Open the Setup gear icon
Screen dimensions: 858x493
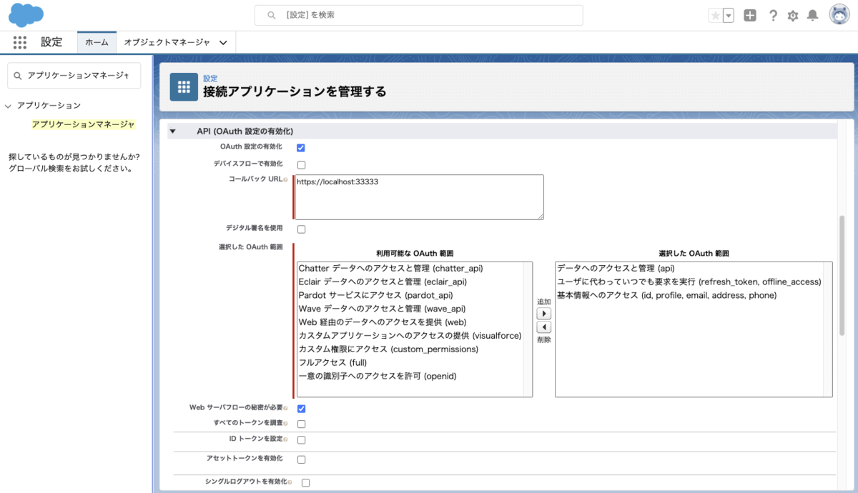tap(793, 14)
